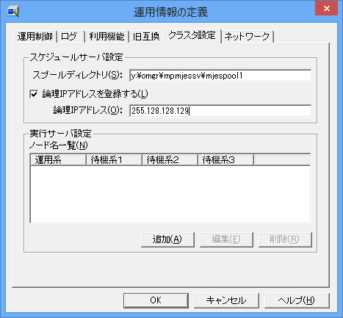343x318 pixels.
Task: Click the キャンセル button
Action: 226,300
